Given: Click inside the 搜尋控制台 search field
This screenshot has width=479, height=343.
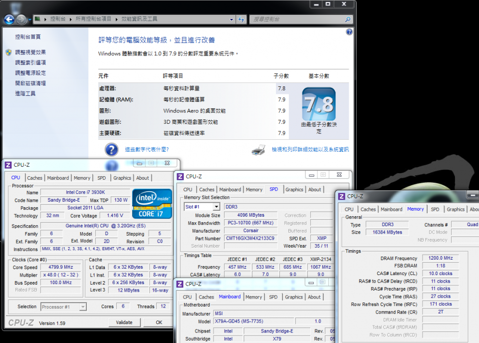Looking at the screenshot, I should coord(294,19).
